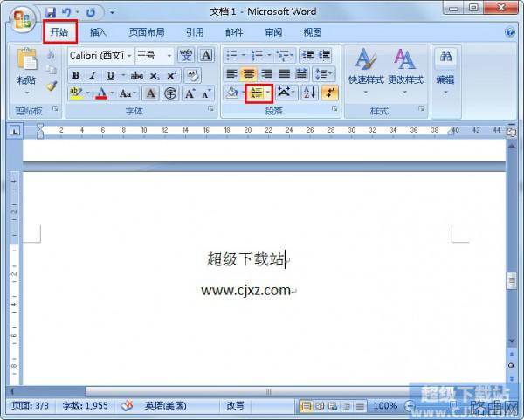Toggle italic formatting

pyautogui.click(x=93, y=75)
